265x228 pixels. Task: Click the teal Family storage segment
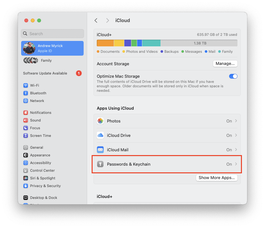point(151,43)
